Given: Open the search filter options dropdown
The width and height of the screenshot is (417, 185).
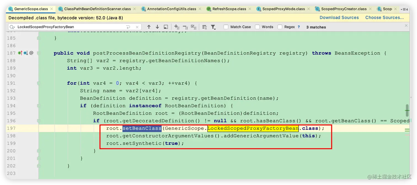Looking at the screenshot, I should click(x=213, y=27).
